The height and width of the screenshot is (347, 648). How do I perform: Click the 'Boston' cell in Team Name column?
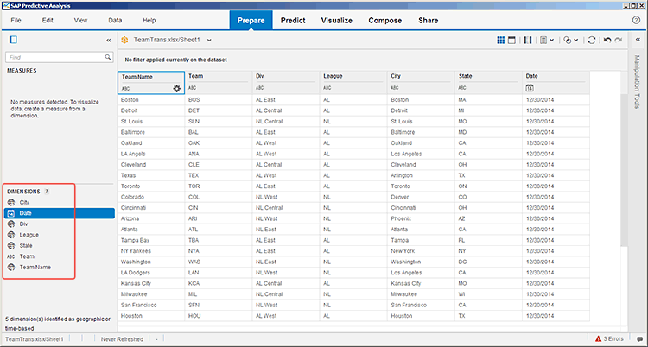tap(151, 100)
